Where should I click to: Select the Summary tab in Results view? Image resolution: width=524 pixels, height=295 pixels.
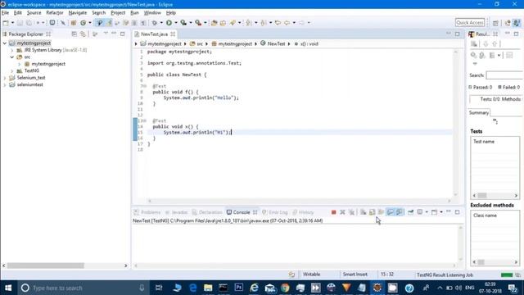click(x=478, y=113)
